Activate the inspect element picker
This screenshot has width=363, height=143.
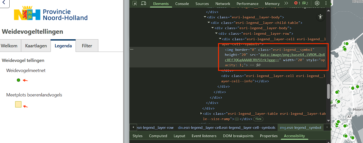[135, 4]
